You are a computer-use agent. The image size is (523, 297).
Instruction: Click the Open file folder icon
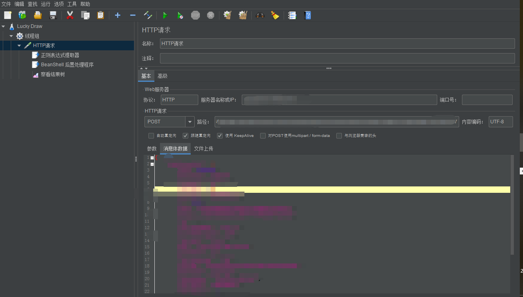coord(37,15)
